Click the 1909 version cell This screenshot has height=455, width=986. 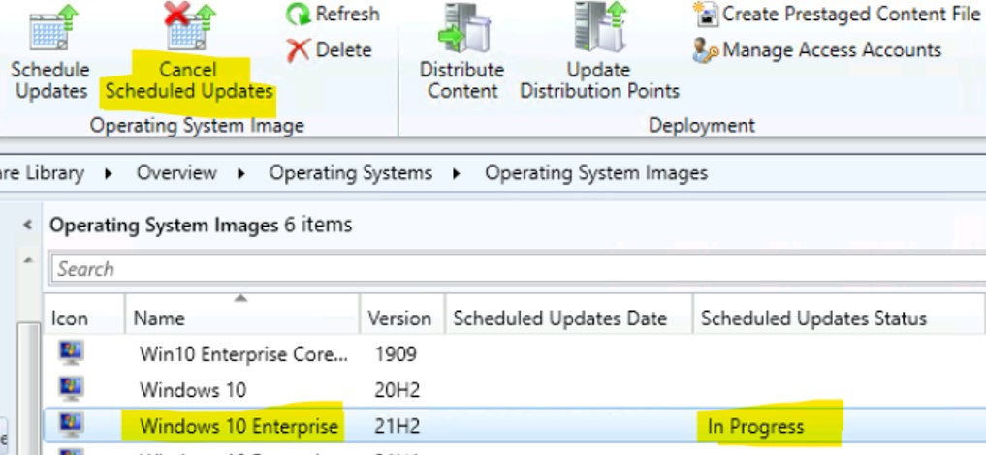pyautogui.click(x=396, y=354)
